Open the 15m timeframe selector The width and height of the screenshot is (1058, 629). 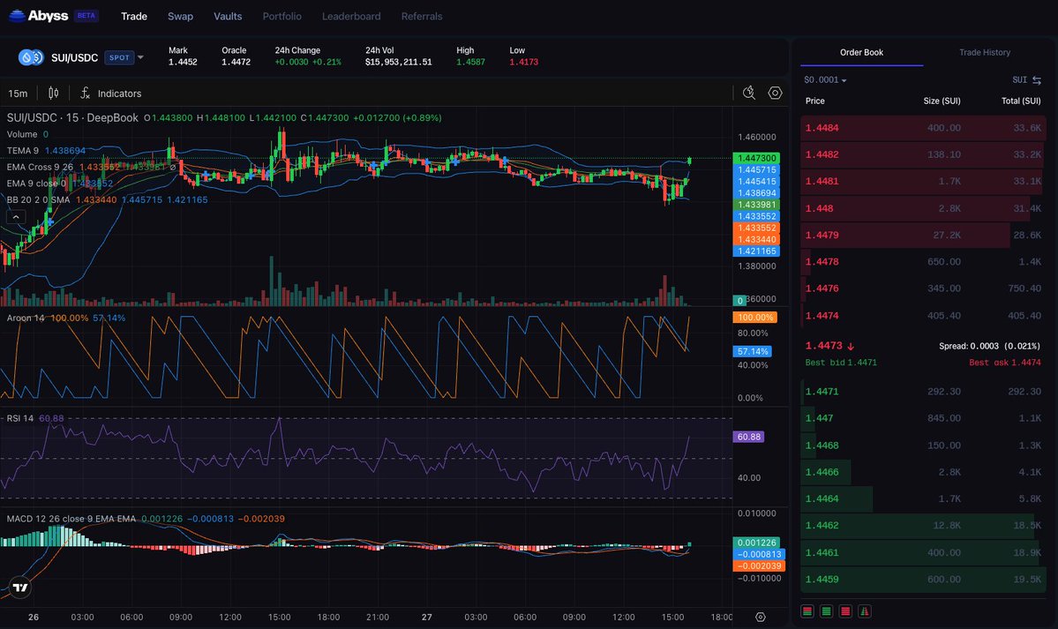[17, 93]
